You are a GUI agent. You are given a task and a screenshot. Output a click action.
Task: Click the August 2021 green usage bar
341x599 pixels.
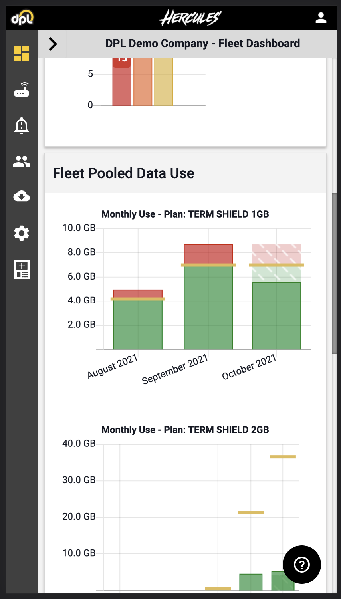pos(138,324)
